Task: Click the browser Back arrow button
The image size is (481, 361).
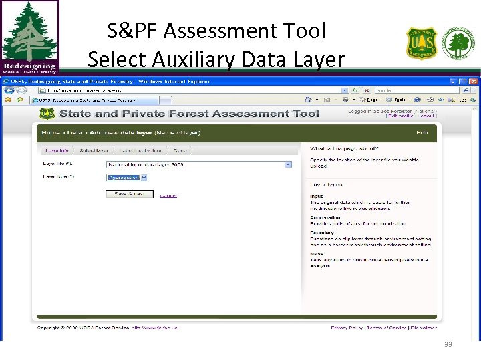Action: [9, 90]
